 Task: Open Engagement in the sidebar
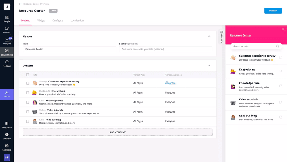(7, 52)
